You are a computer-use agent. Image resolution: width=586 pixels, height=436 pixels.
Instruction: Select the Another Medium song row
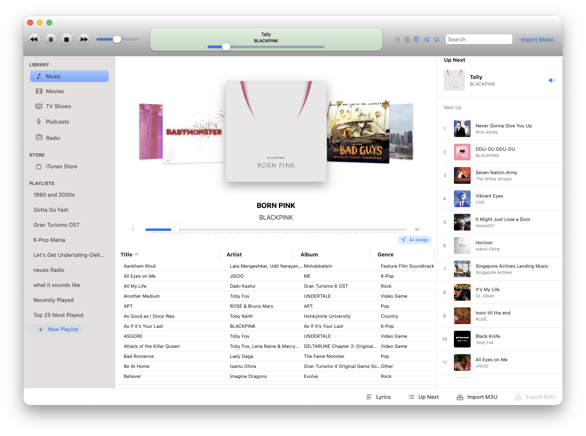click(278, 296)
